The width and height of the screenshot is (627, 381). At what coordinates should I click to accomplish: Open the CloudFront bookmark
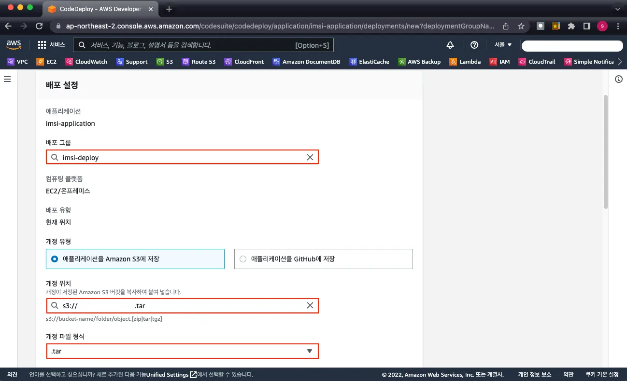coord(244,62)
